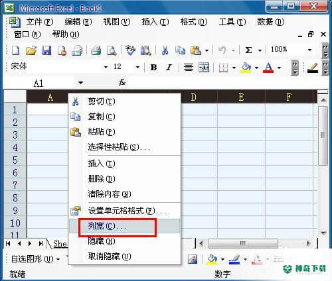332x281 pixels.
Task: Open the zoom percentage dropdown
Action: pos(310,50)
